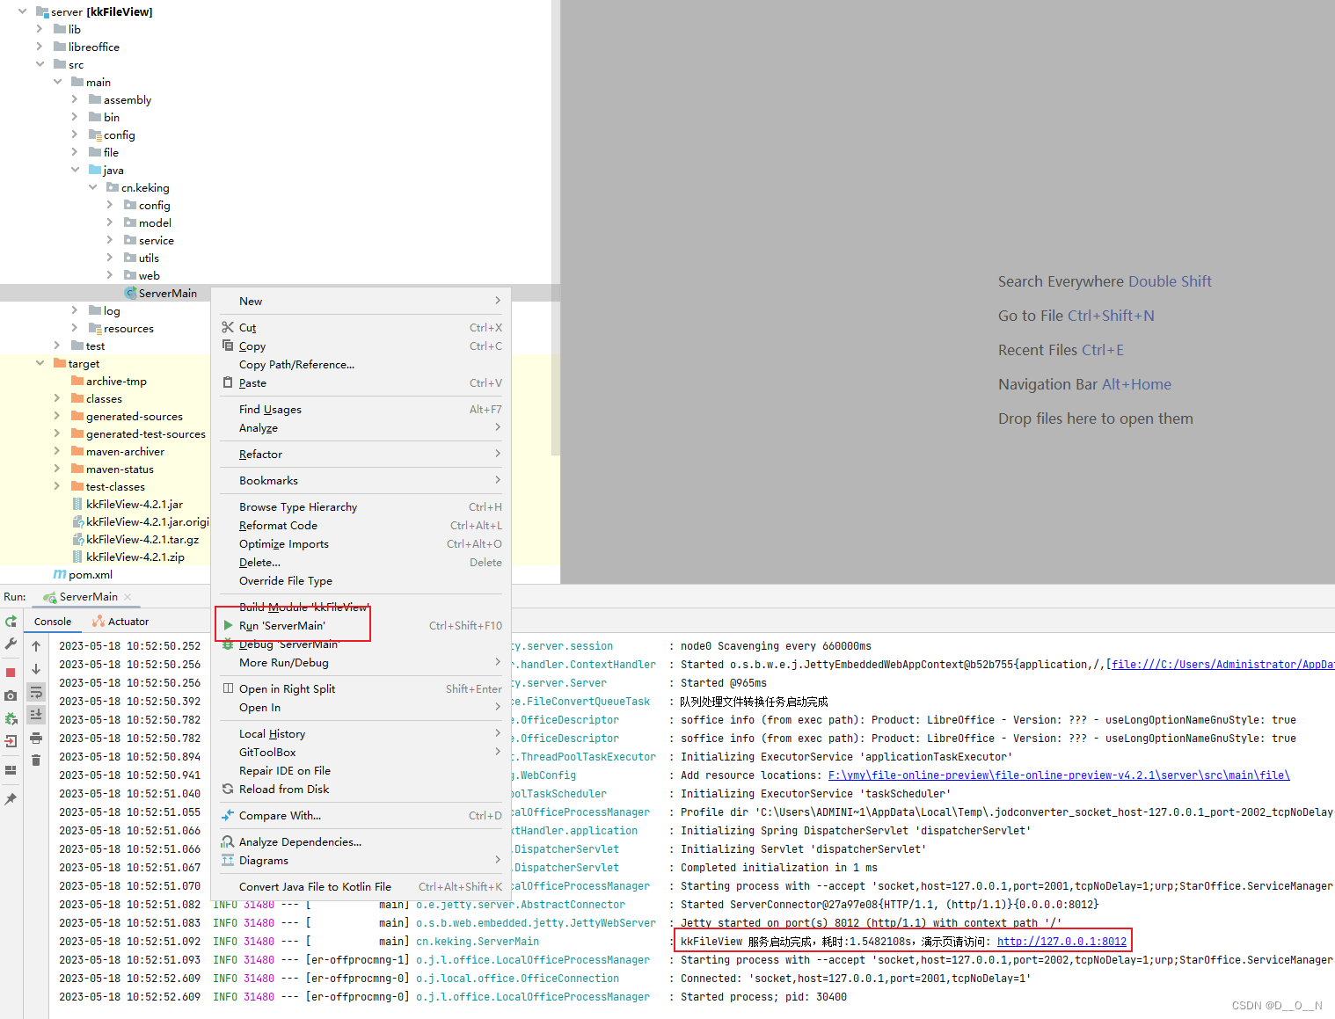This screenshot has height=1019, width=1335.
Task: Choose Paste from the context menu
Action: tap(361, 383)
